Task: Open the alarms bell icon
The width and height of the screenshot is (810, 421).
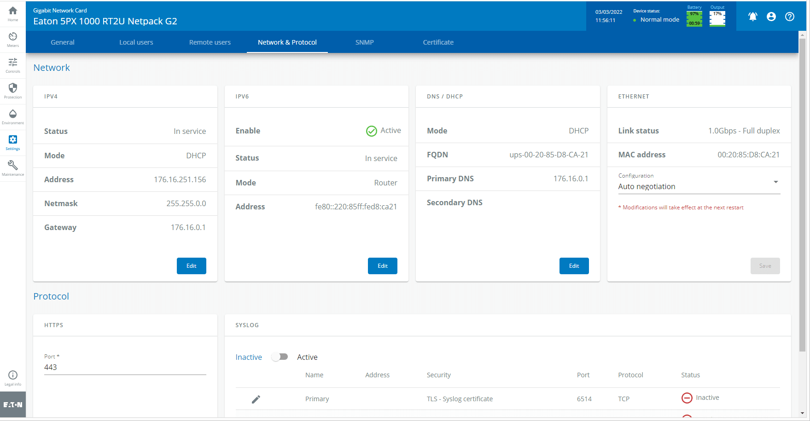Action: pyautogui.click(x=753, y=17)
